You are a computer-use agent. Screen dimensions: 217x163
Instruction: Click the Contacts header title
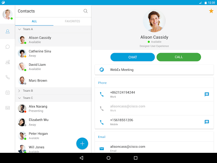click(x=26, y=11)
